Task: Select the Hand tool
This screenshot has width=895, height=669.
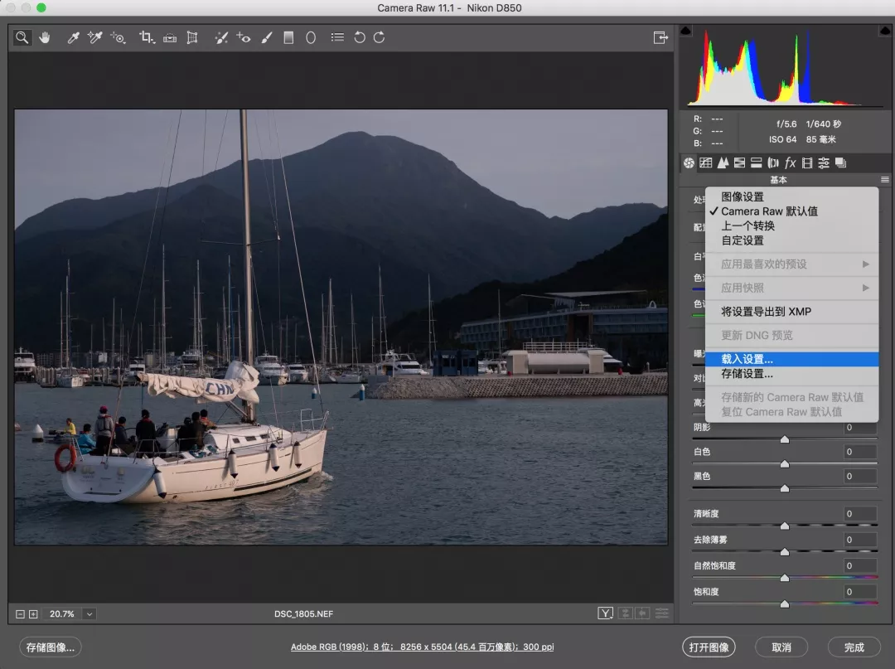Action: click(45, 37)
